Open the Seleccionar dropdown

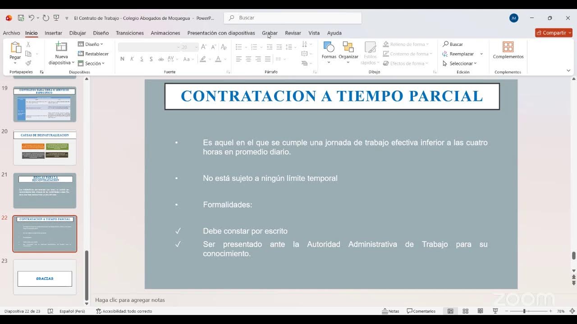[459, 63]
